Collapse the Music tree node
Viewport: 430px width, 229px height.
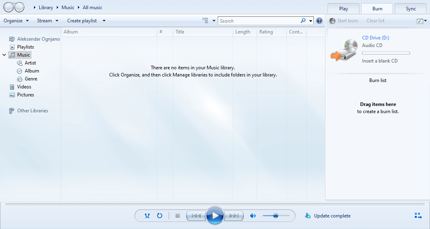[4, 55]
